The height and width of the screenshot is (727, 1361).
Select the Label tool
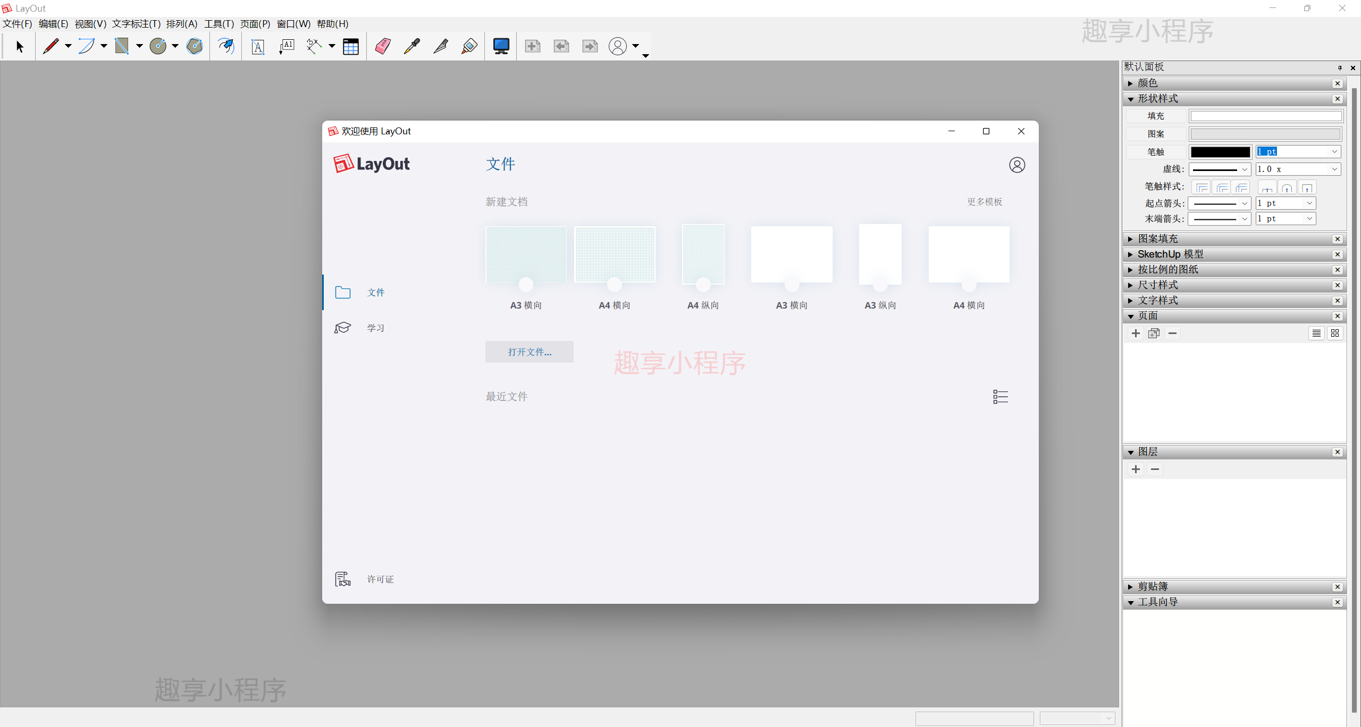click(287, 47)
